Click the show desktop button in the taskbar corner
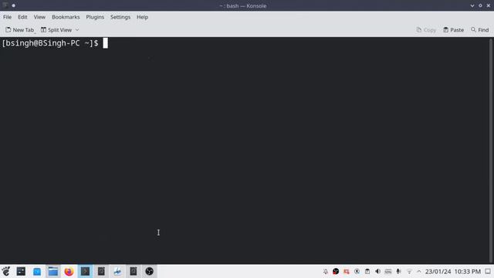 pyautogui.click(x=488, y=271)
